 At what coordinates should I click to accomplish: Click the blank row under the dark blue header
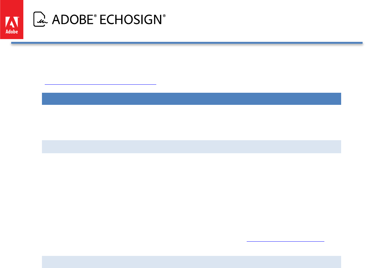(191, 122)
